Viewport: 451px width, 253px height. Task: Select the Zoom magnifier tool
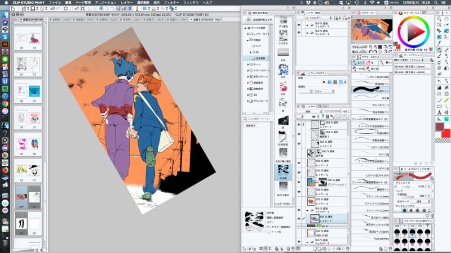coord(439,19)
